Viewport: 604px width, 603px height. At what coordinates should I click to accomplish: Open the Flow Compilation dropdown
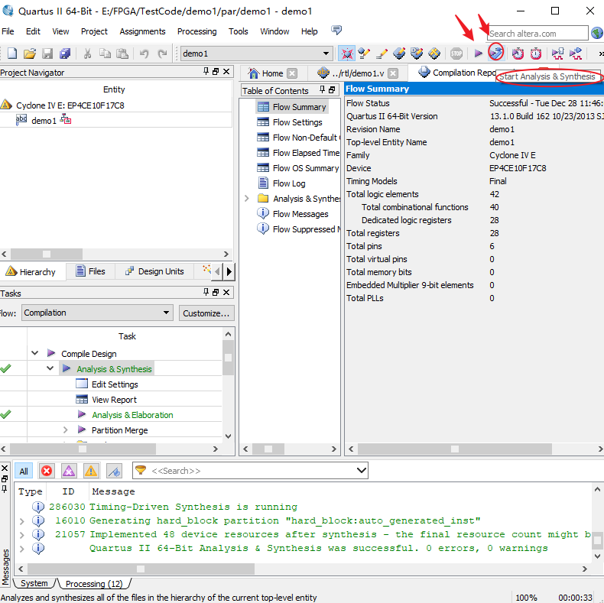click(96, 313)
